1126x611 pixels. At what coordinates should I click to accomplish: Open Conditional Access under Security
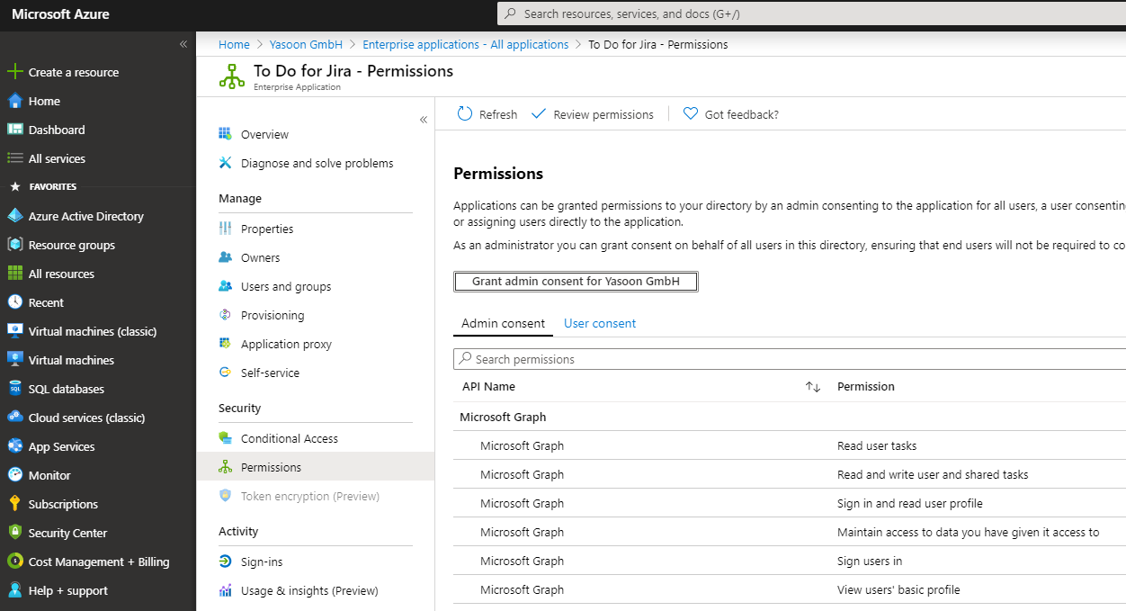tap(289, 438)
